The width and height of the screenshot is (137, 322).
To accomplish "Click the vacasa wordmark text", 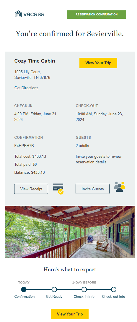I will [x=34, y=14].
